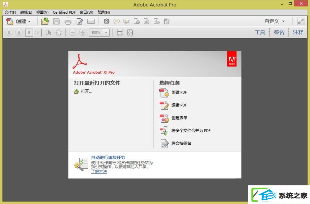Close the Adobe Acrobat Pro window
Image resolution: width=310 pixels, height=204 pixels.
(301, 3)
